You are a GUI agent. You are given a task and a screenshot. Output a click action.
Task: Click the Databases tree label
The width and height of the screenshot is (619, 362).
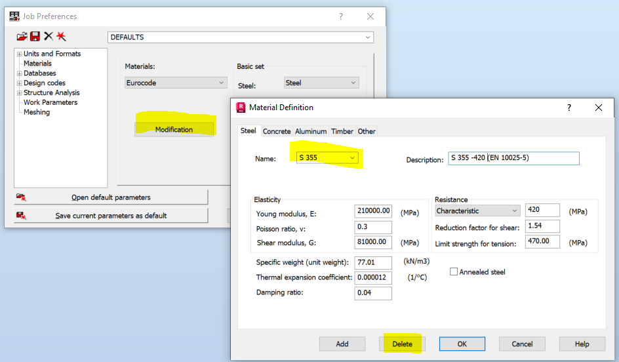(40, 73)
